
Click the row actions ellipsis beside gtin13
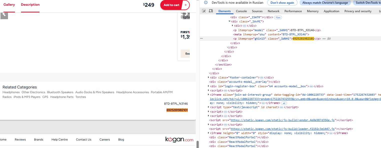click(201, 39)
